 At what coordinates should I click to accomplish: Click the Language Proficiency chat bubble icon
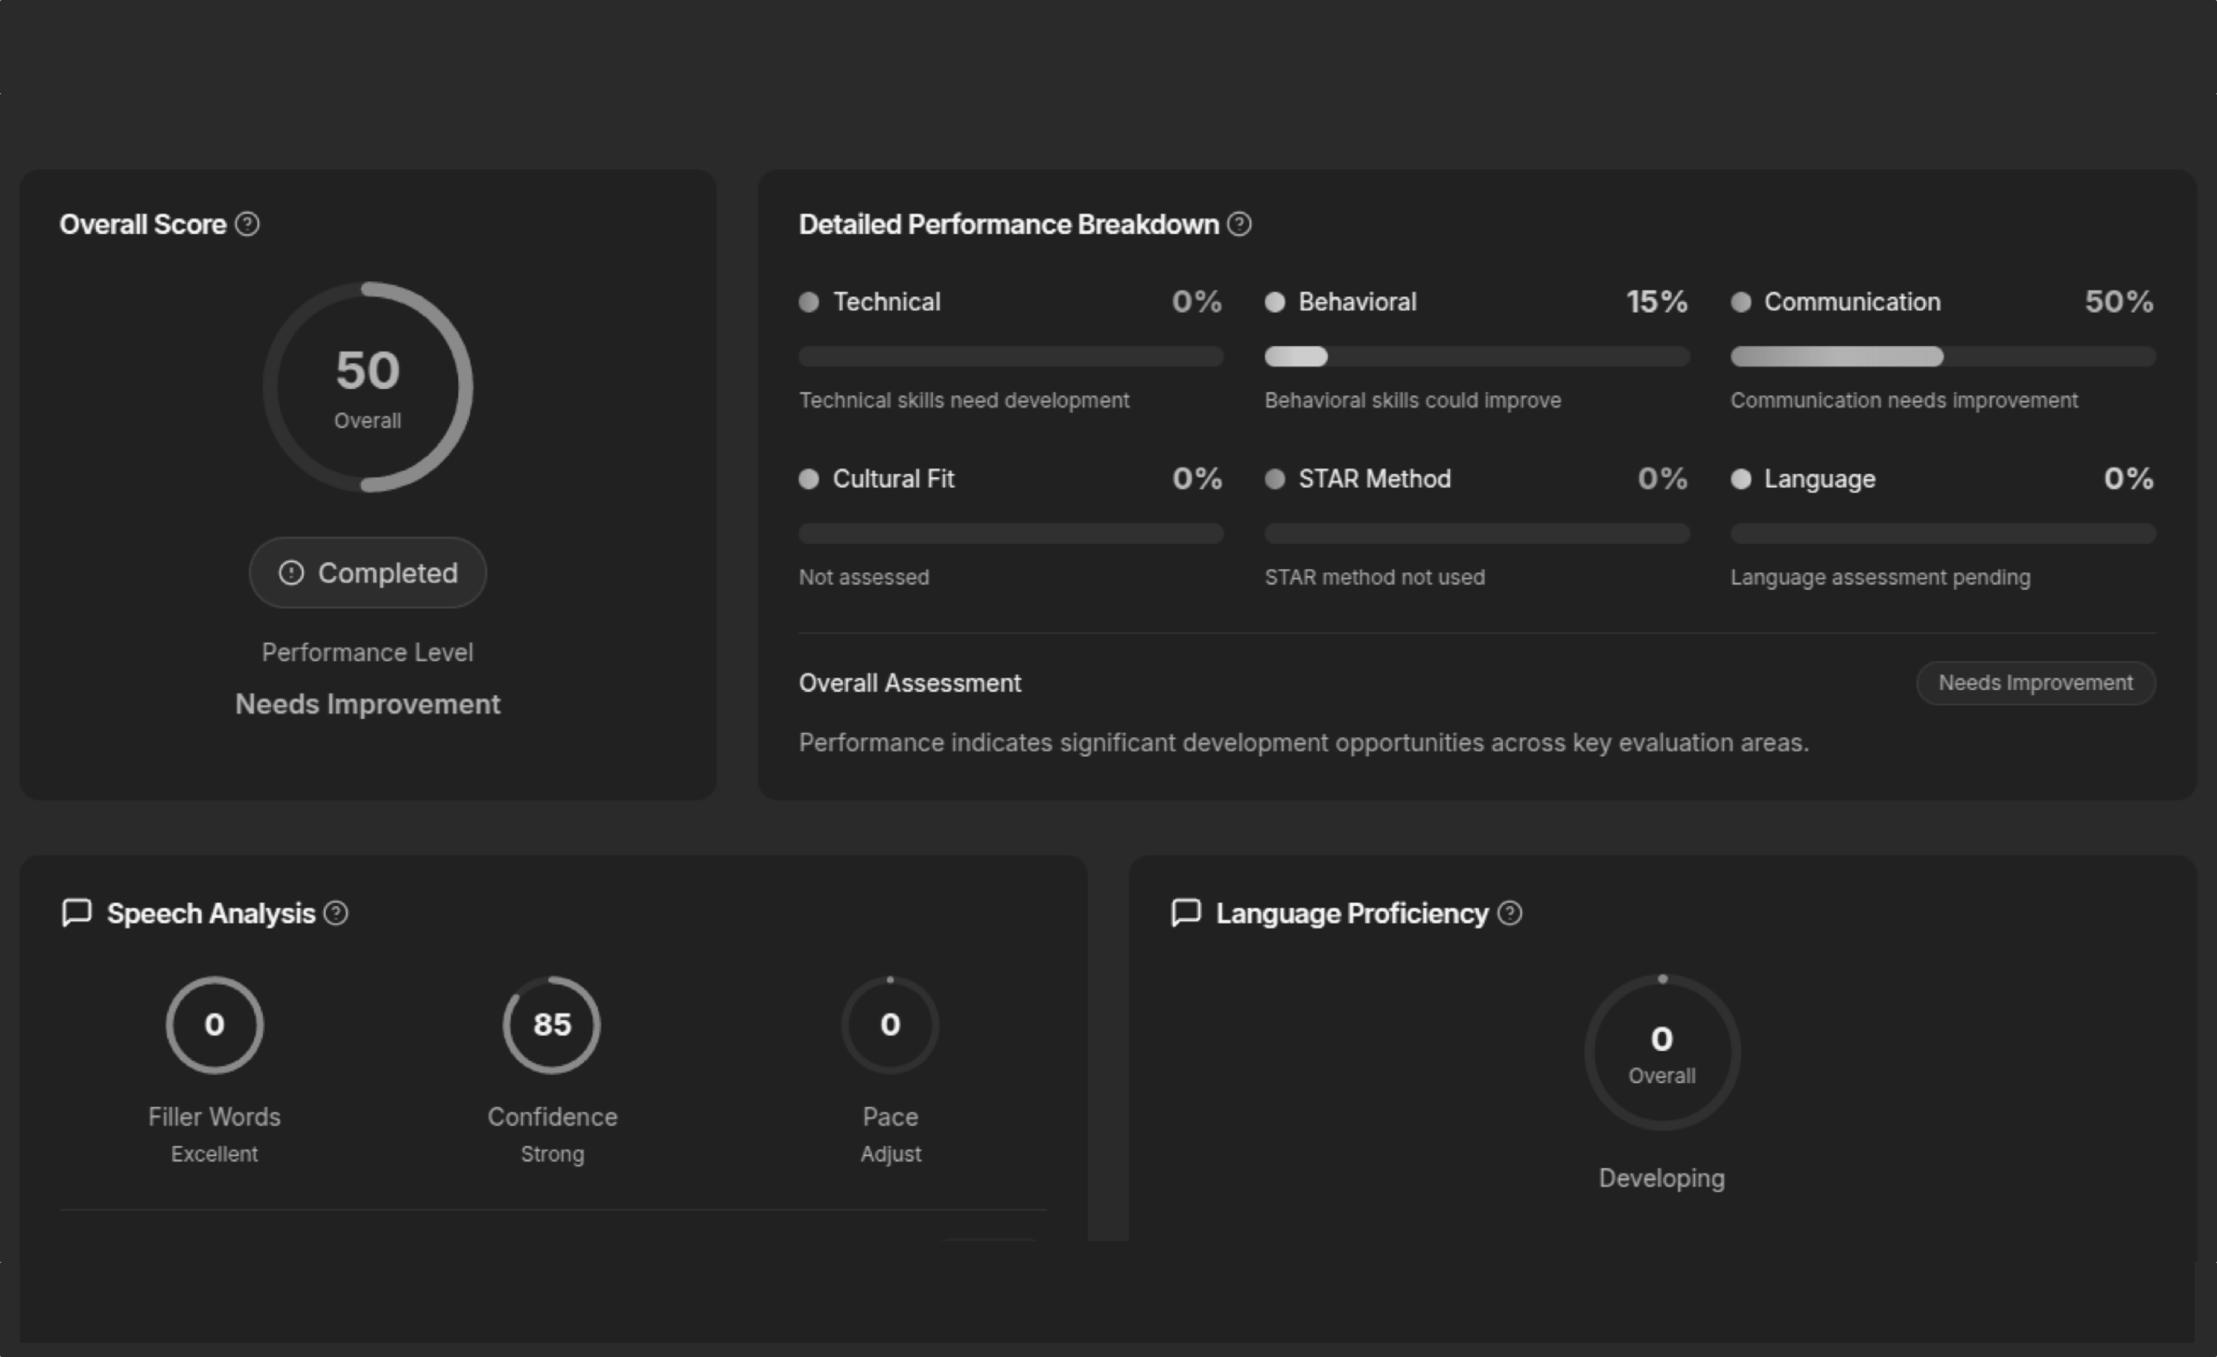coord(1186,913)
